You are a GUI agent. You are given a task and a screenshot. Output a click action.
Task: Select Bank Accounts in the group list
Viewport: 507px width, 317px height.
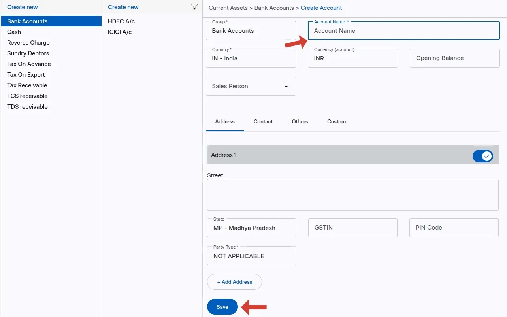pos(51,21)
